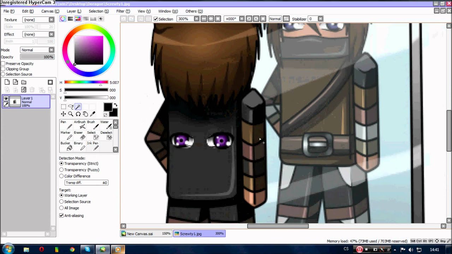Click the zoom in plus button

pyautogui.click(x=211, y=19)
